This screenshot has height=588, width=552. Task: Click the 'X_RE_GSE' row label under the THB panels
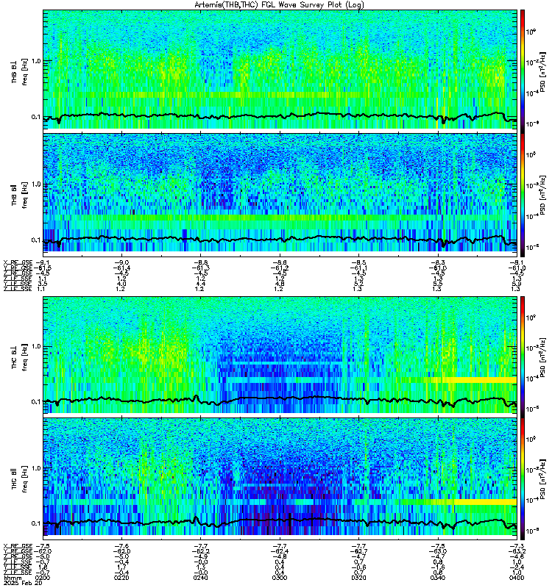(x=18, y=262)
